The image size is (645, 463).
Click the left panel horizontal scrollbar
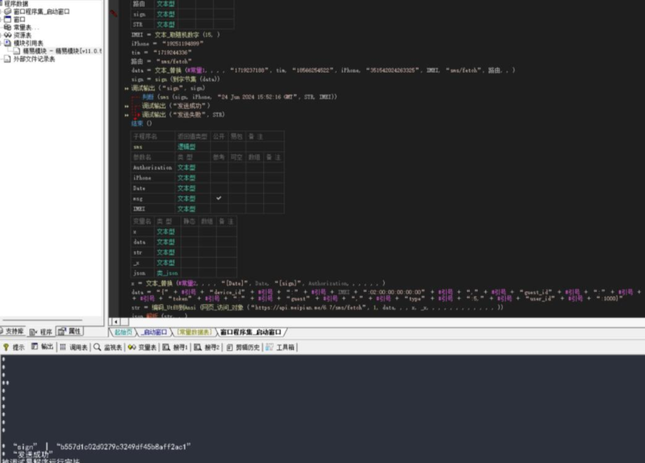coord(43,319)
